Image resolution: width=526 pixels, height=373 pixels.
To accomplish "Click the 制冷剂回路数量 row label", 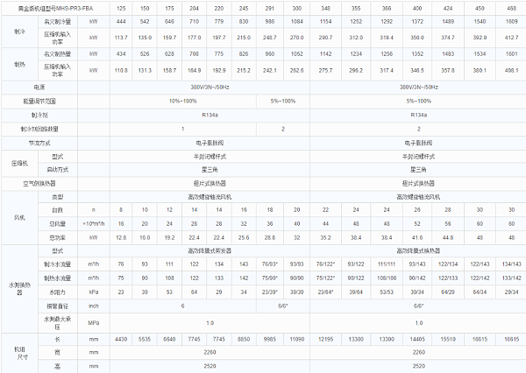I will click(39, 129).
